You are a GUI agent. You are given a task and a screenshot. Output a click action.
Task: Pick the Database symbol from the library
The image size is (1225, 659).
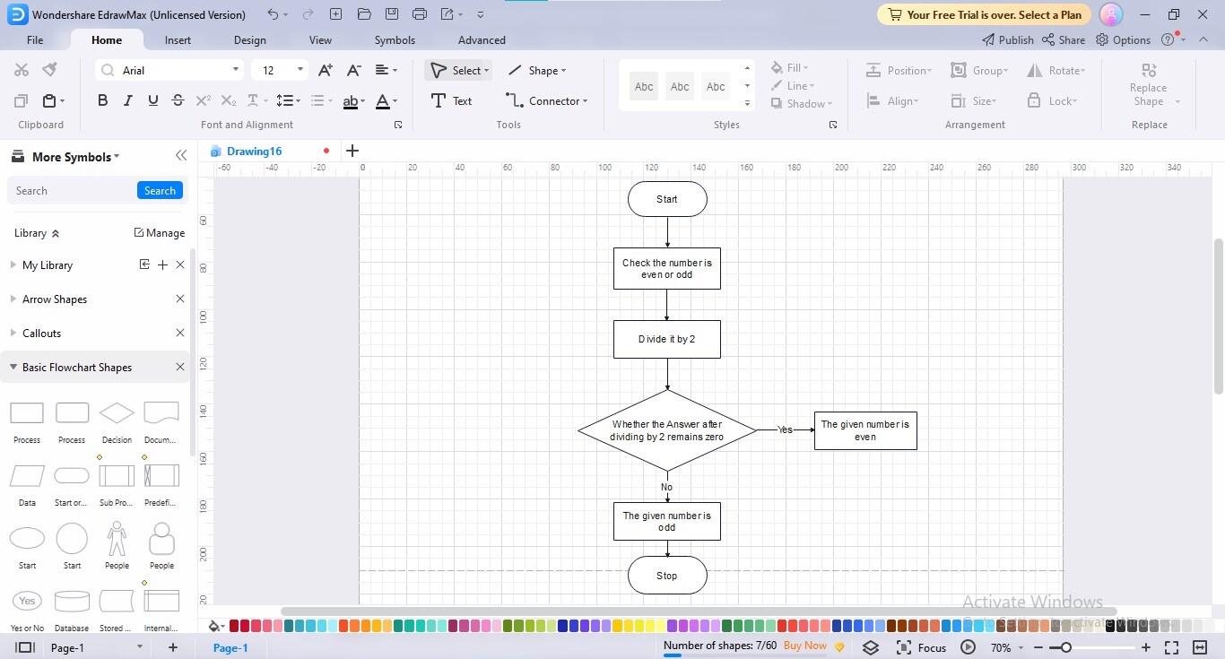coord(72,603)
